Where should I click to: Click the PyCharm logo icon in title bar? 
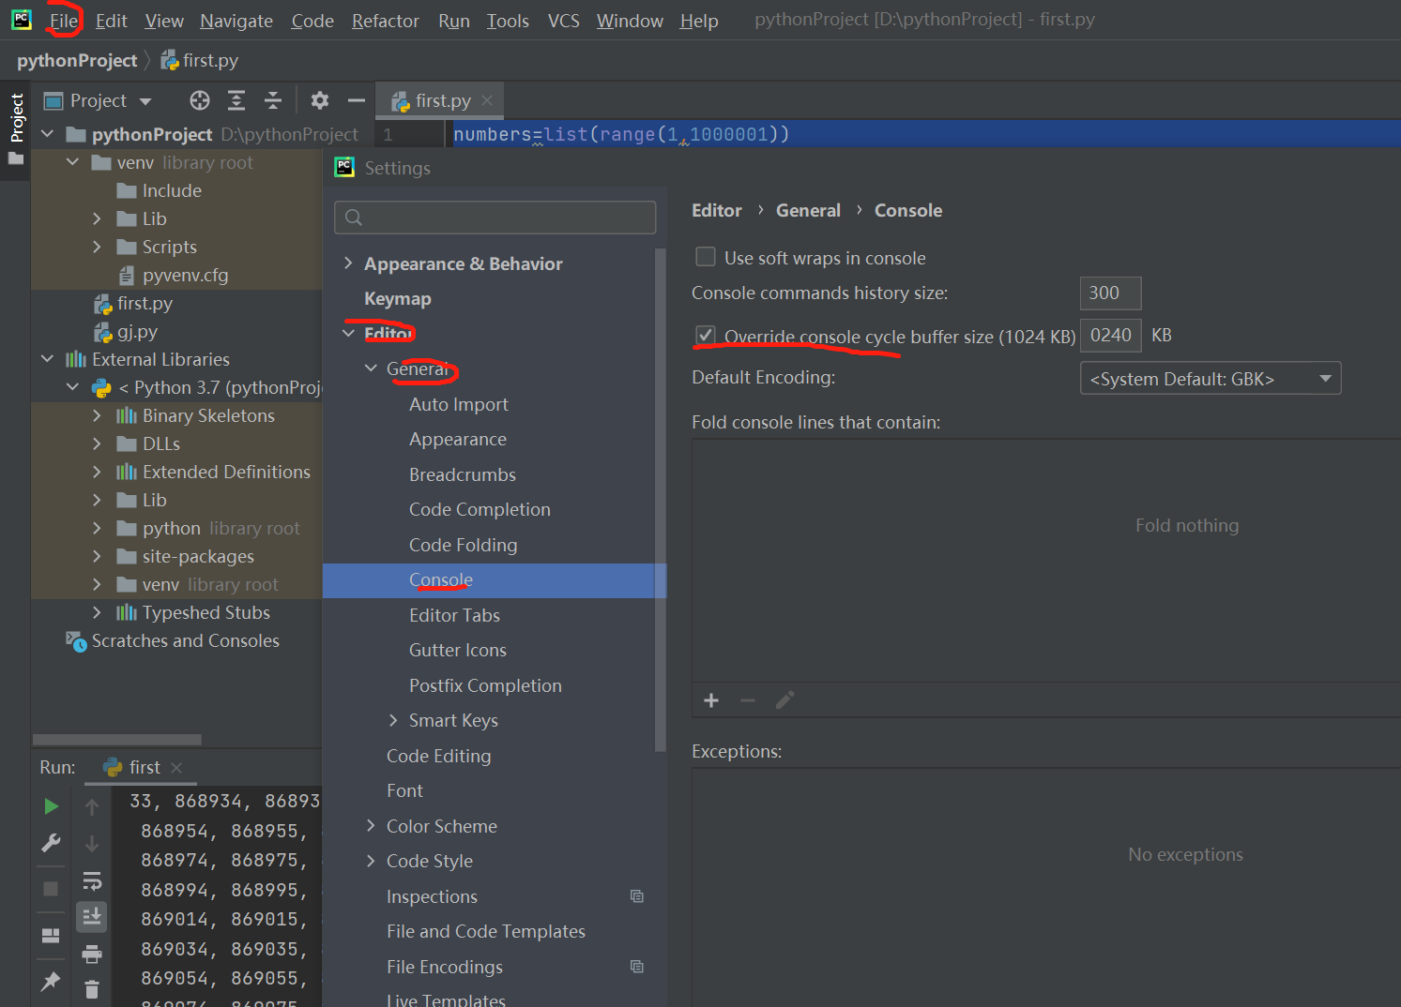[21, 20]
